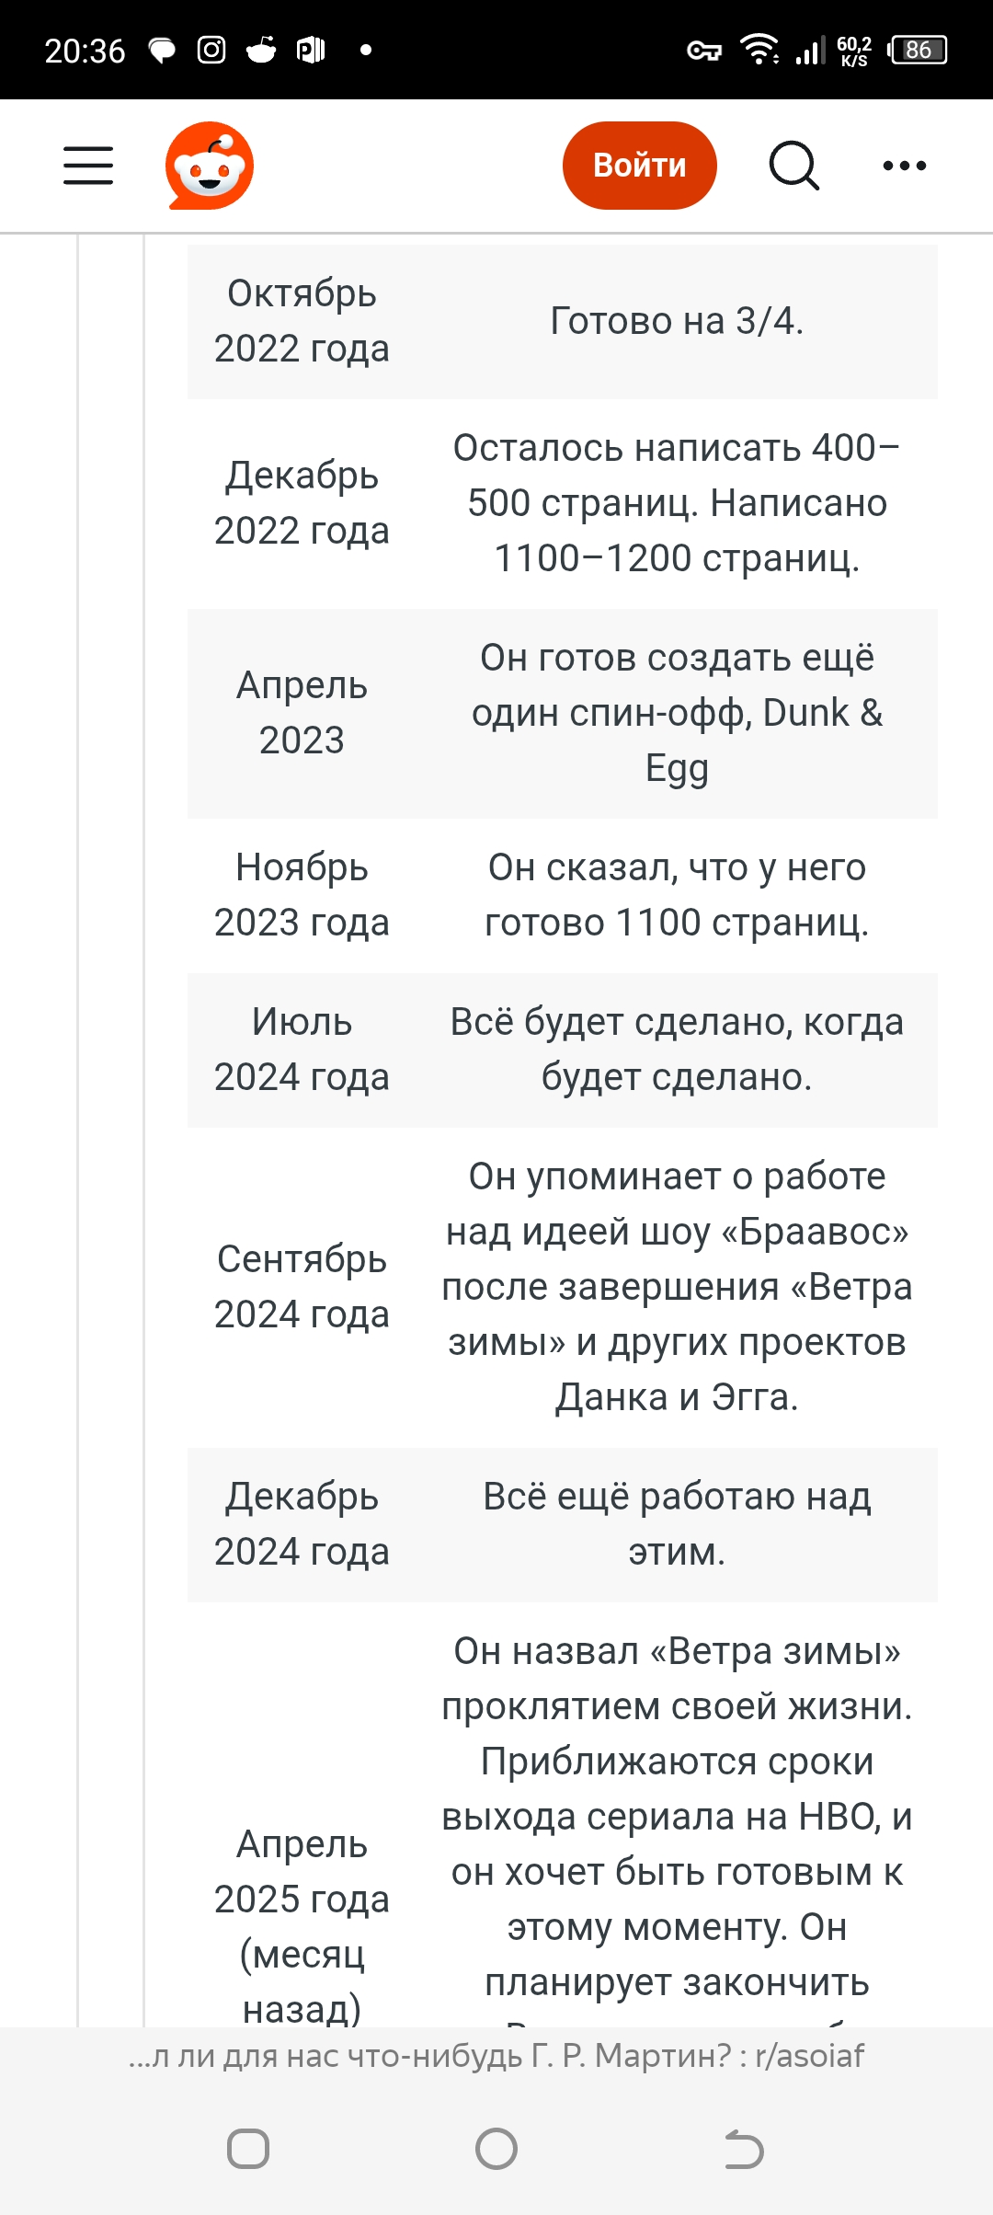Open the three-dots more options menu
The image size is (993, 2215).
[905, 166]
